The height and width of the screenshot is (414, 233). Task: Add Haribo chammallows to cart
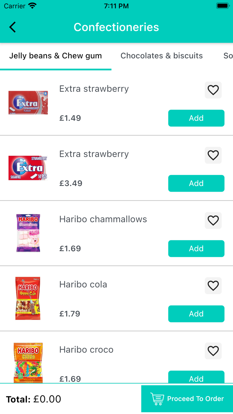[x=196, y=249]
